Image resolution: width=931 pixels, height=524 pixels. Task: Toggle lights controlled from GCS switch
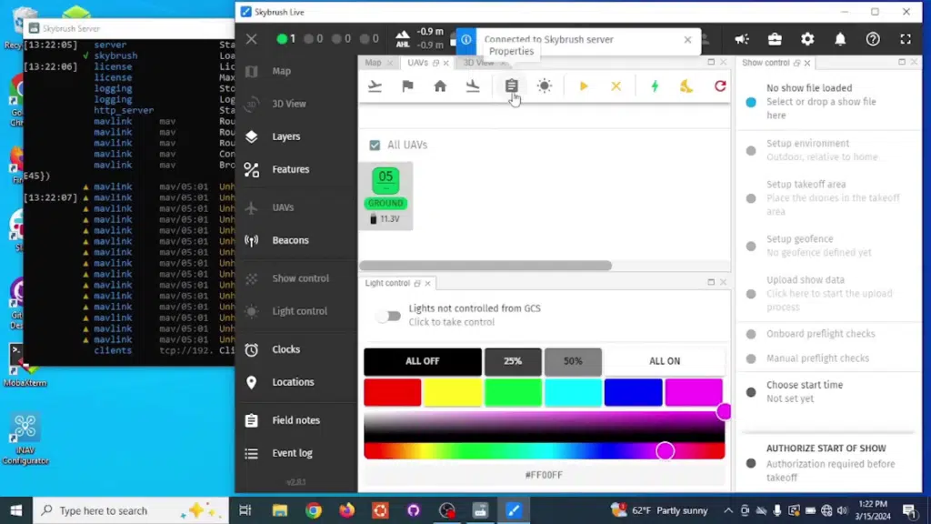(389, 316)
